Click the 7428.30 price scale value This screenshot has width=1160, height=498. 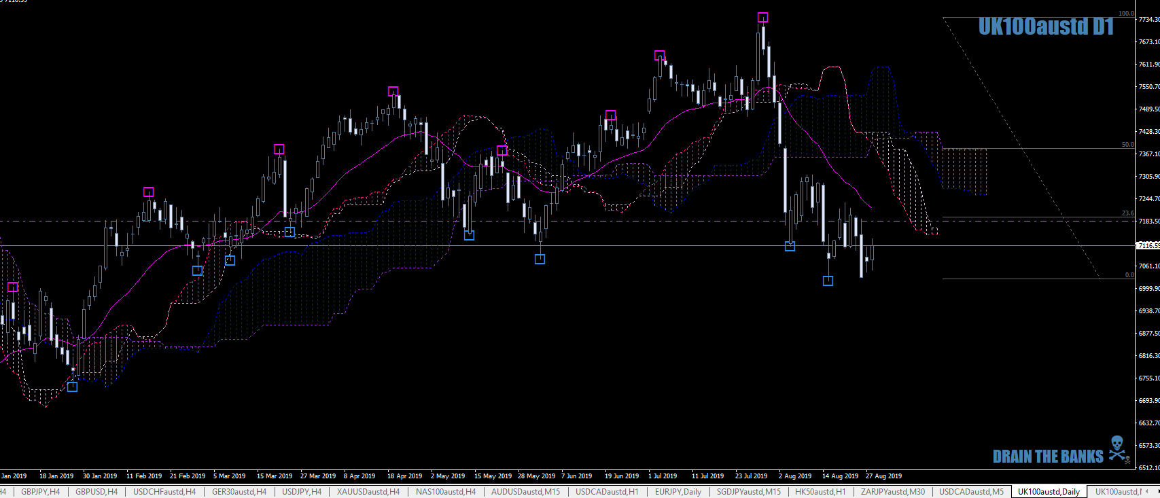click(x=1149, y=132)
